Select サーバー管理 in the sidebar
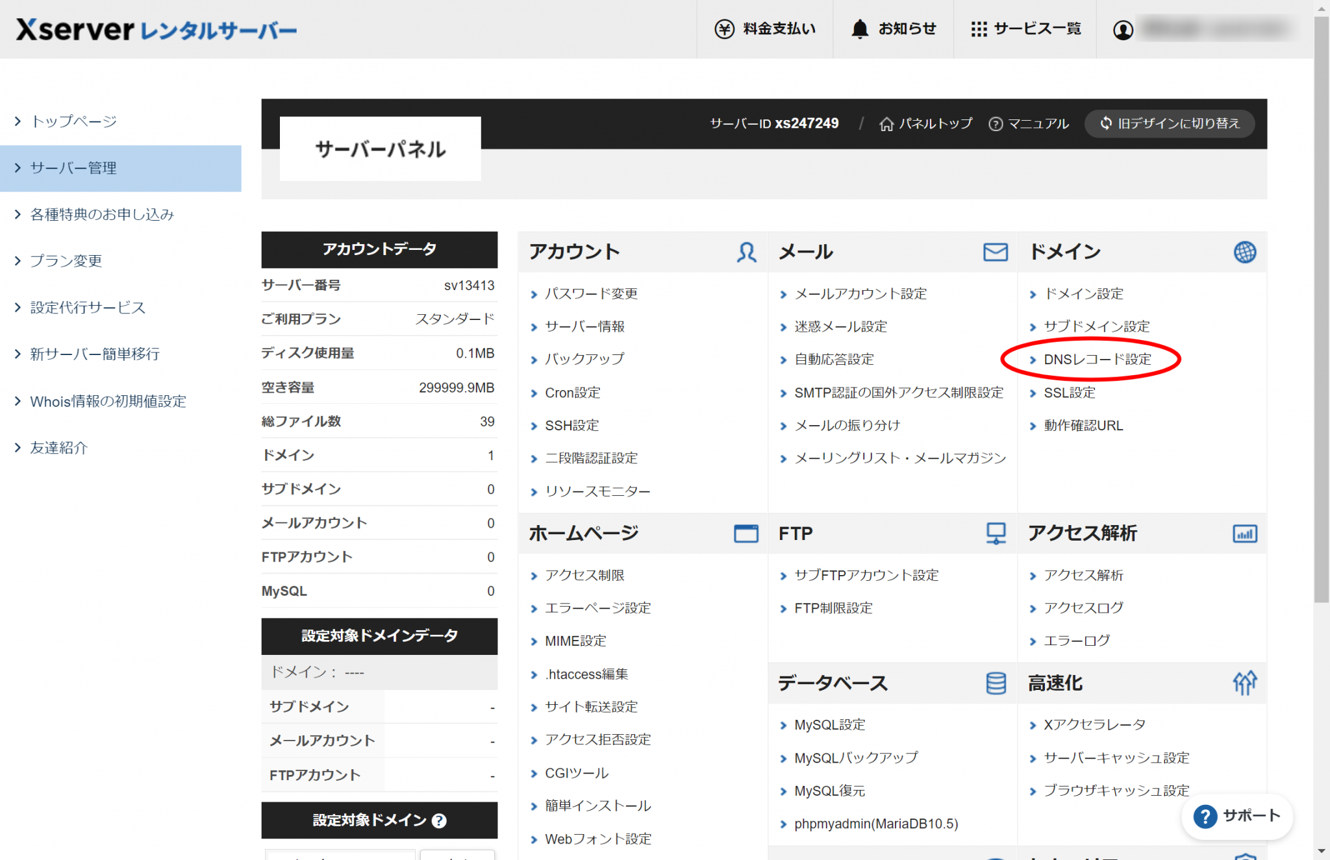Image resolution: width=1330 pixels, height=860 pixels. 72,168
